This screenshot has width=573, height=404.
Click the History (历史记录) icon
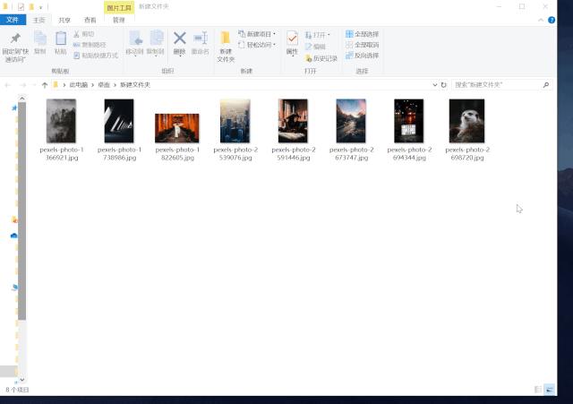coord(308,58)
